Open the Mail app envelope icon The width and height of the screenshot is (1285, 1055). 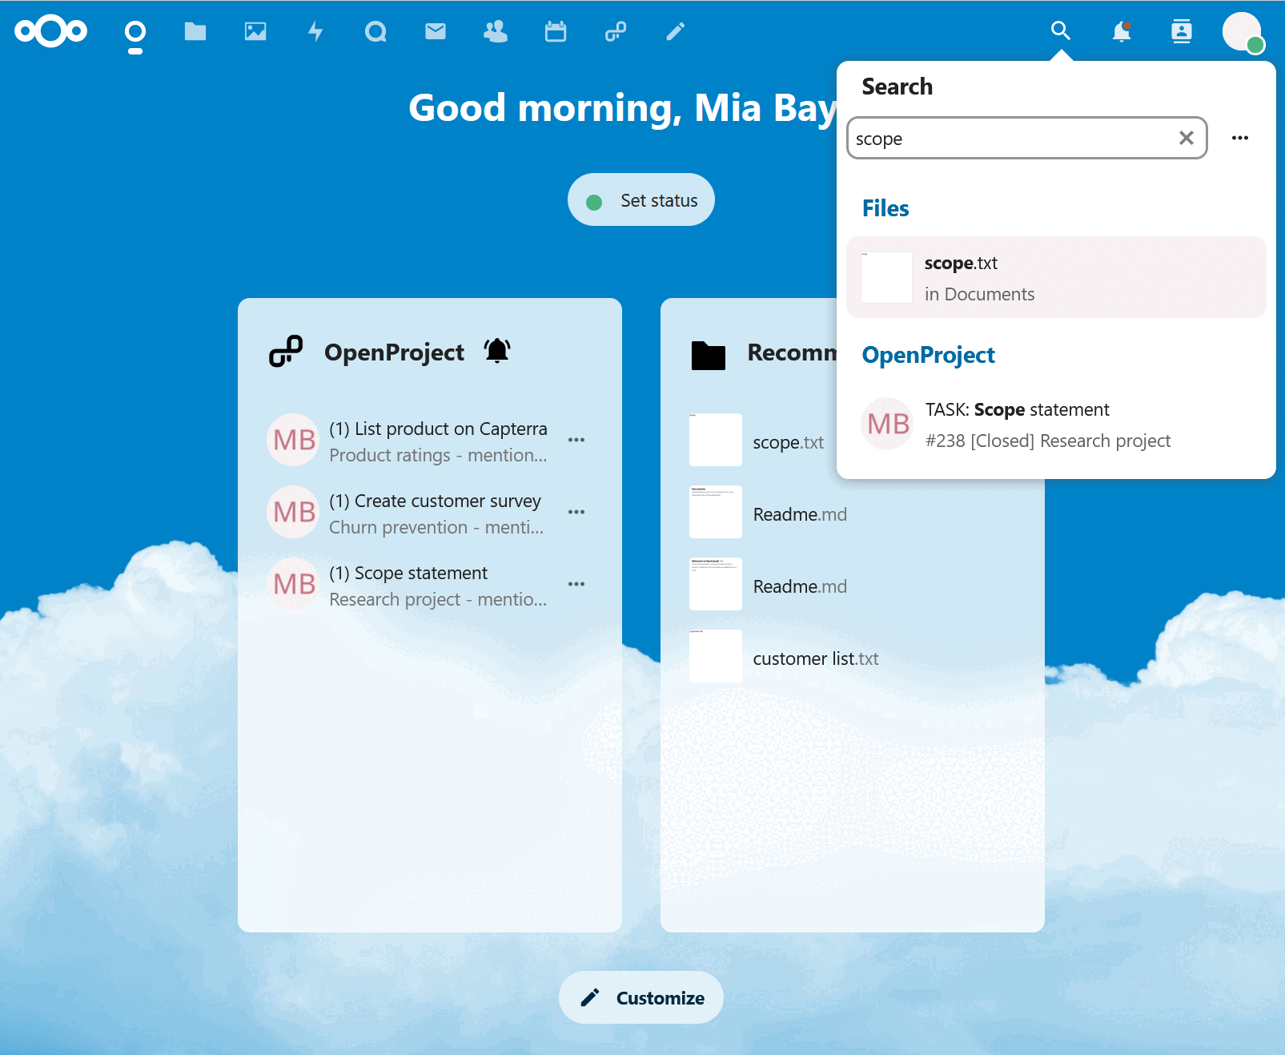[436, 31]
